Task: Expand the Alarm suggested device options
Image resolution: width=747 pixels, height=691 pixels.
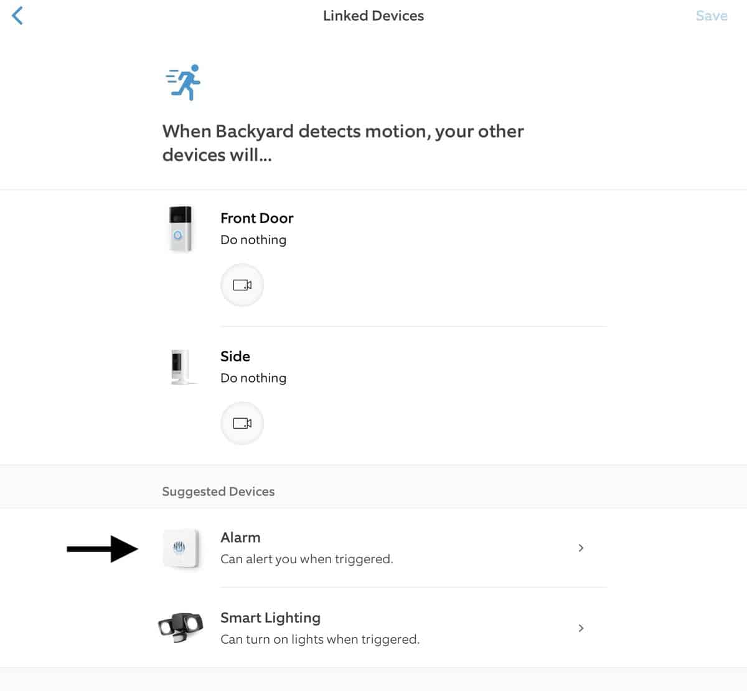Action: click(x=581, y=548)
